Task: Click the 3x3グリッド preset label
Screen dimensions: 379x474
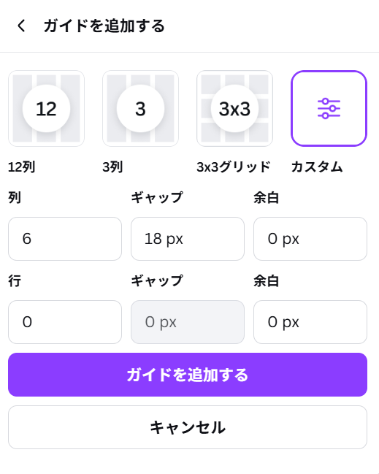Action: pos(234,167)
